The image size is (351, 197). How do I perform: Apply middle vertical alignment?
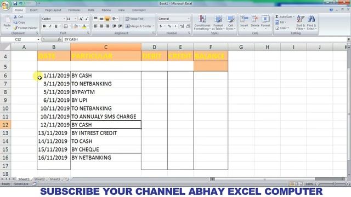coord(101,19)
